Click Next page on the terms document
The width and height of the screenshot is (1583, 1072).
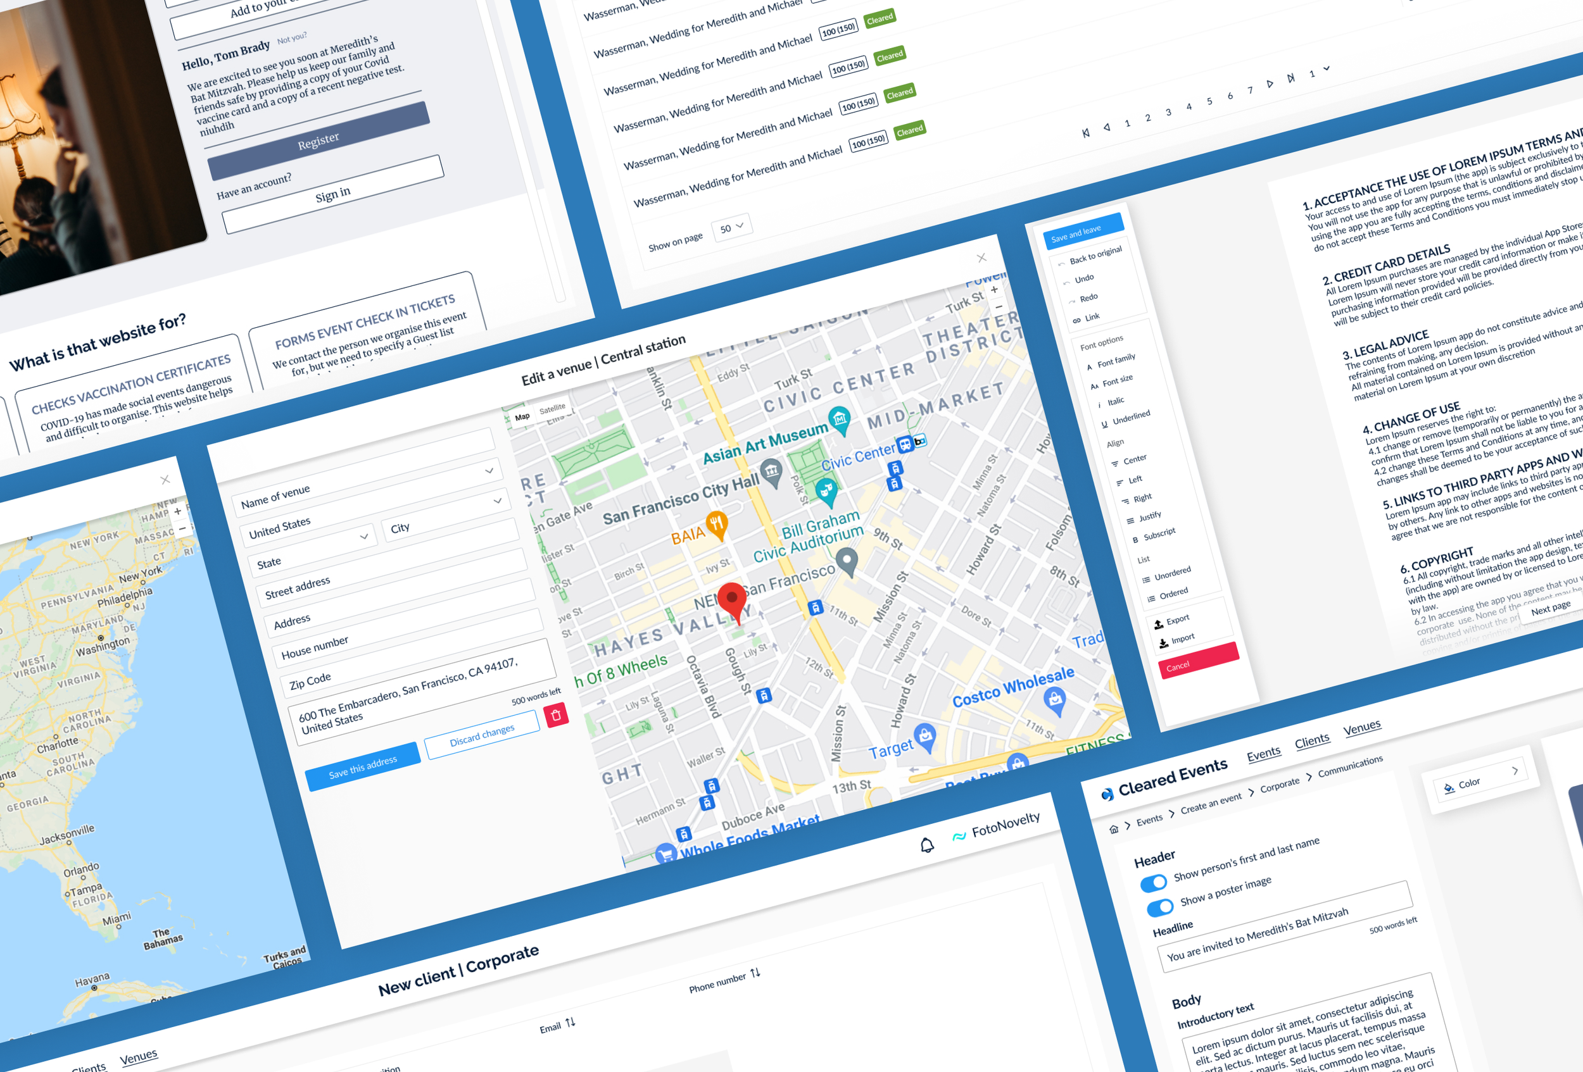coord(1550,608)
